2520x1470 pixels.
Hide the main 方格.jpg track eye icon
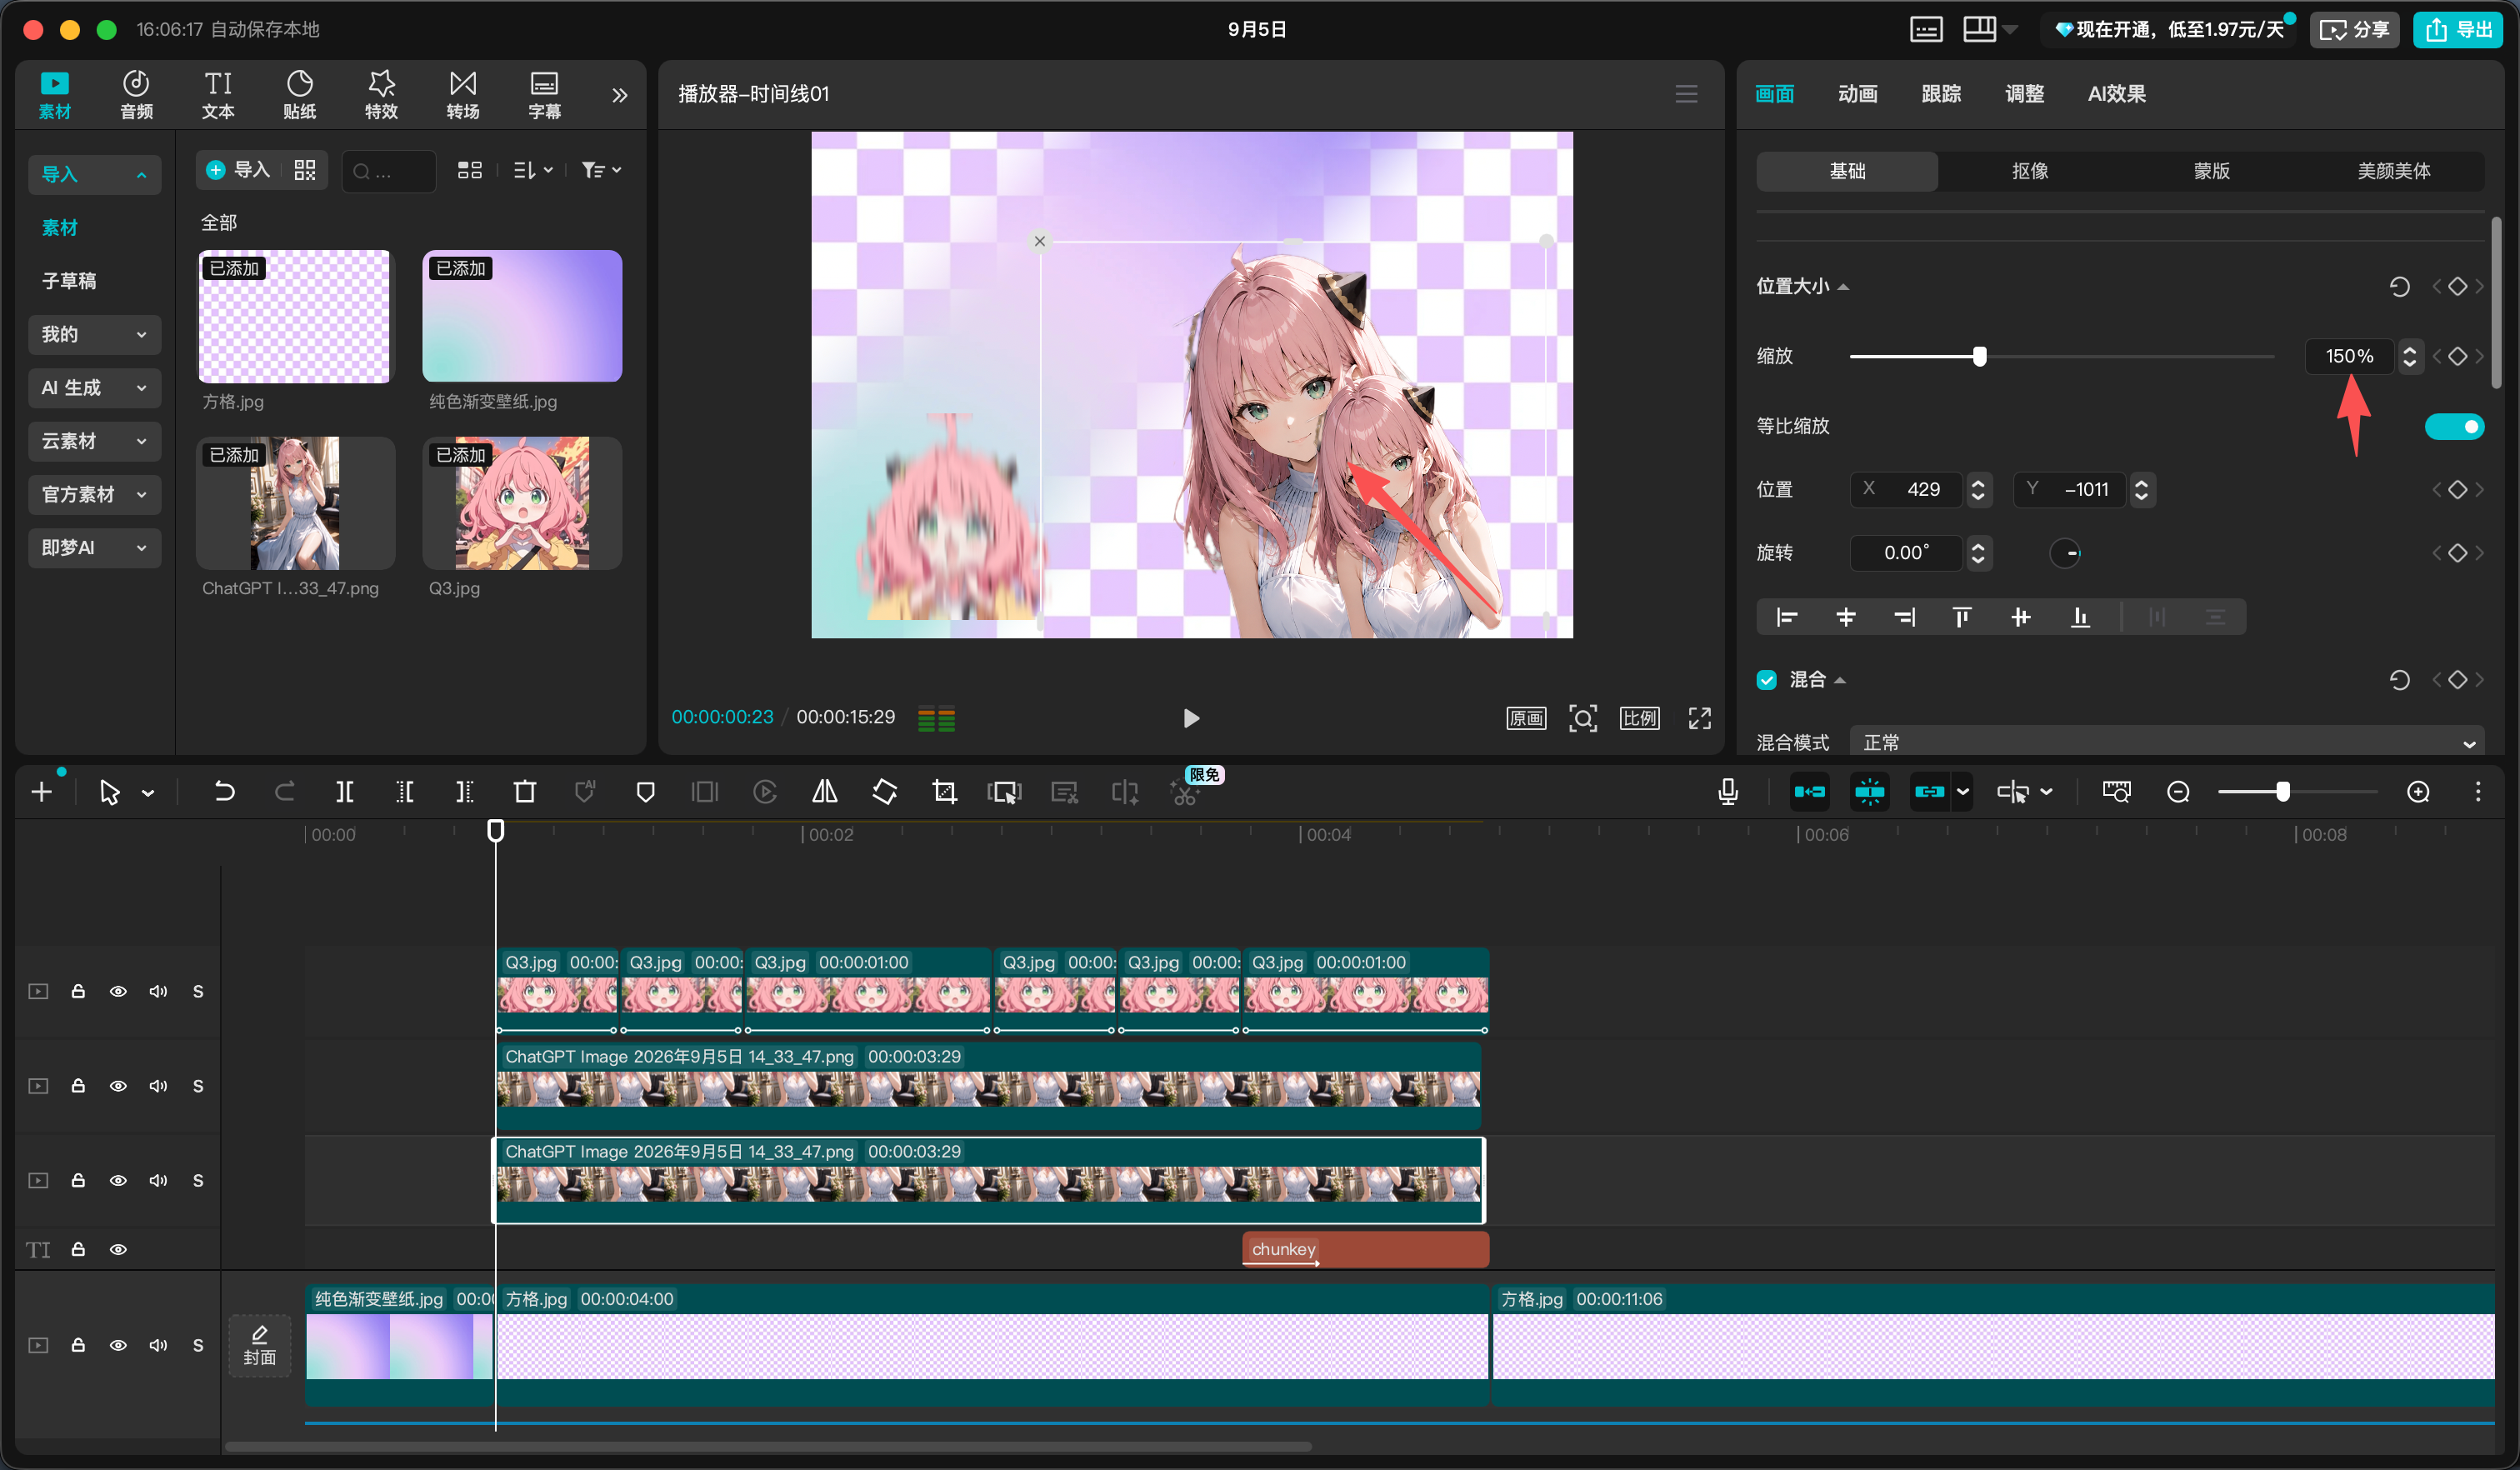coord(118,1345)
